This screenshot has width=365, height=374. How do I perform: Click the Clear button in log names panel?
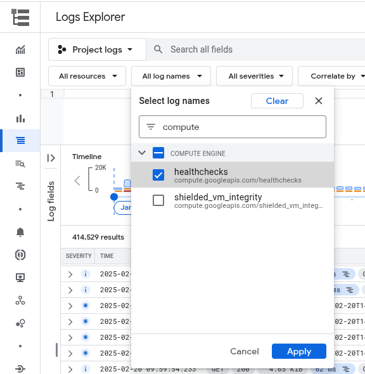(277, 101)
